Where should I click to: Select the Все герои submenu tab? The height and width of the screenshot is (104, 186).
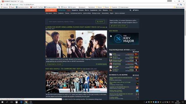pyautogui.click(x=49, y=13)
